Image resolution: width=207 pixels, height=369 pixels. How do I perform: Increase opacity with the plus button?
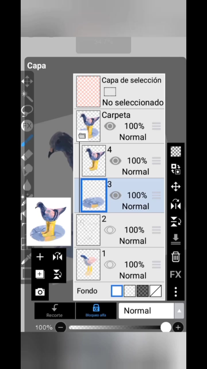pyautogui.click(x=178, y=327)
